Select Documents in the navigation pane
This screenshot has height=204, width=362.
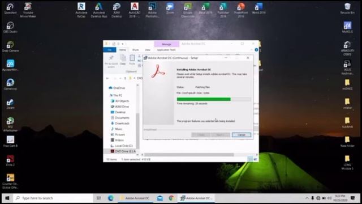[x=120, y=118]
